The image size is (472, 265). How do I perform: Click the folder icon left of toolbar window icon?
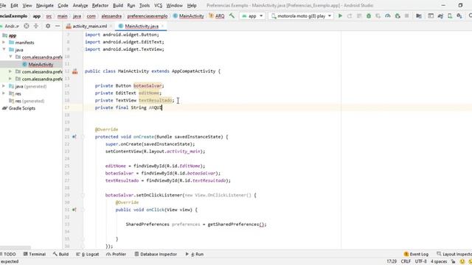coord(419,16)
